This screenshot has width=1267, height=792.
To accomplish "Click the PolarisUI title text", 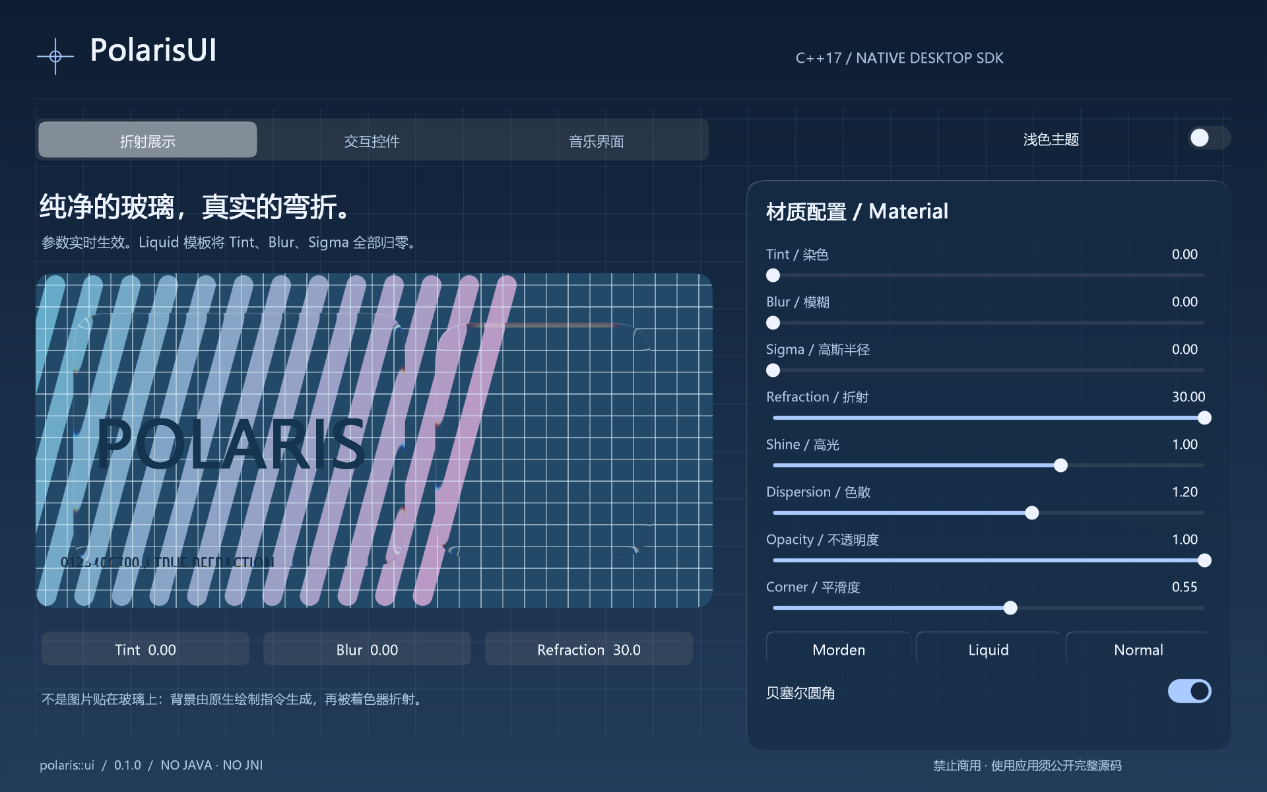I will pos(153,50).
